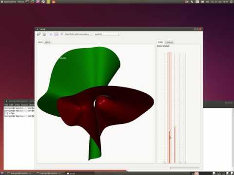Open the File menu in the terminal window

click(x=6, y=105)
